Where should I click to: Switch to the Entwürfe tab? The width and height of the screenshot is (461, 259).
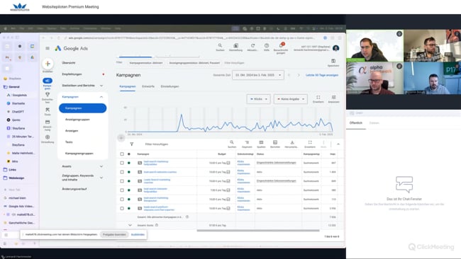pyautogui.click(x=148, y=86)
